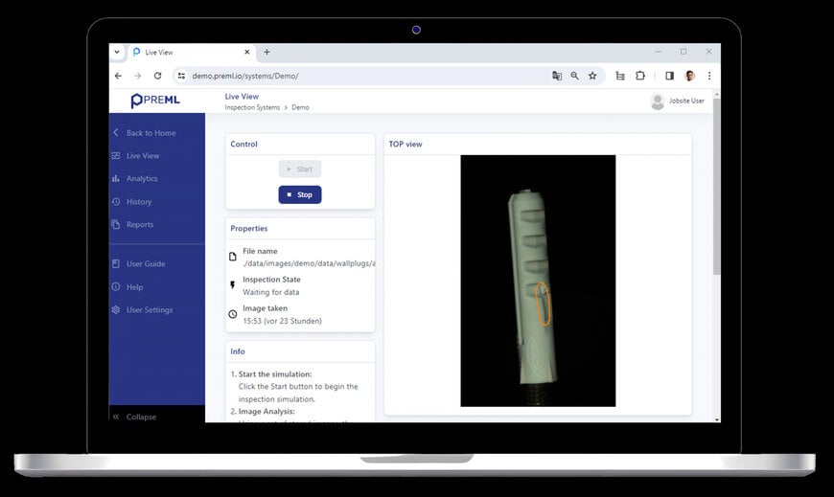Click the orange defect outline on the plug

pos(543,304)
